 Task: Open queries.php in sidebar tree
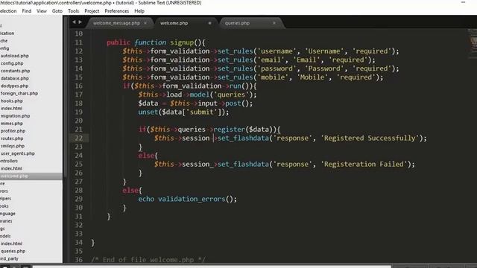pyautogui.click(x=13, y=252)
